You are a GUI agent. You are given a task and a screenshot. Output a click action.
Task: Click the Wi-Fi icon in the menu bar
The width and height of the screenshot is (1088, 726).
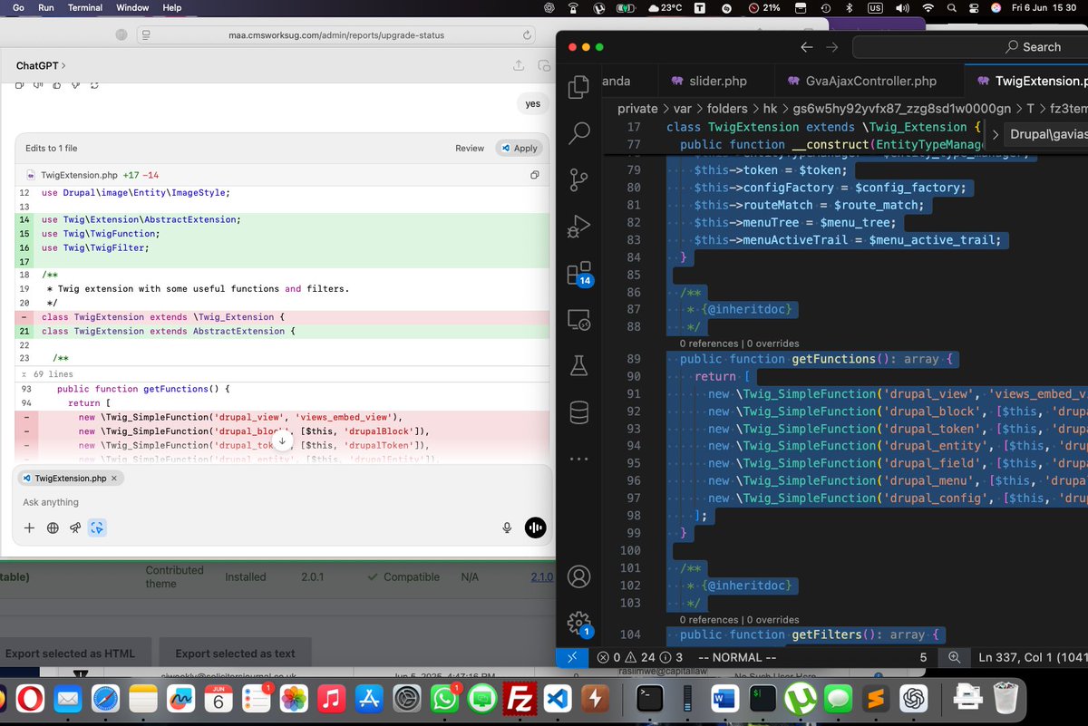point(928,7)
